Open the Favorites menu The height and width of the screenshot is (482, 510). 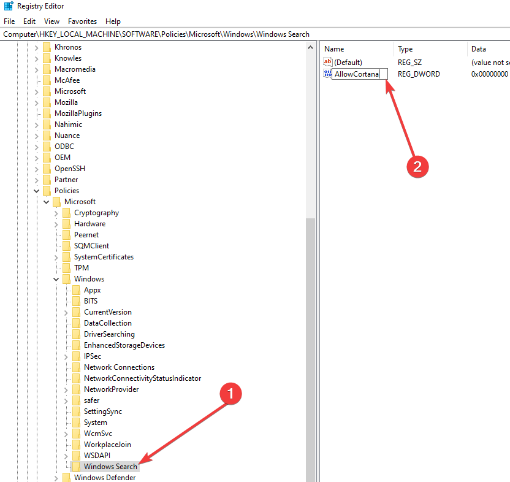click(82, 21)
